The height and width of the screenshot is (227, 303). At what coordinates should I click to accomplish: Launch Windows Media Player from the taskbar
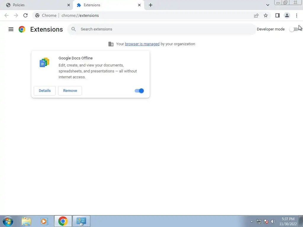pos(44,221)
